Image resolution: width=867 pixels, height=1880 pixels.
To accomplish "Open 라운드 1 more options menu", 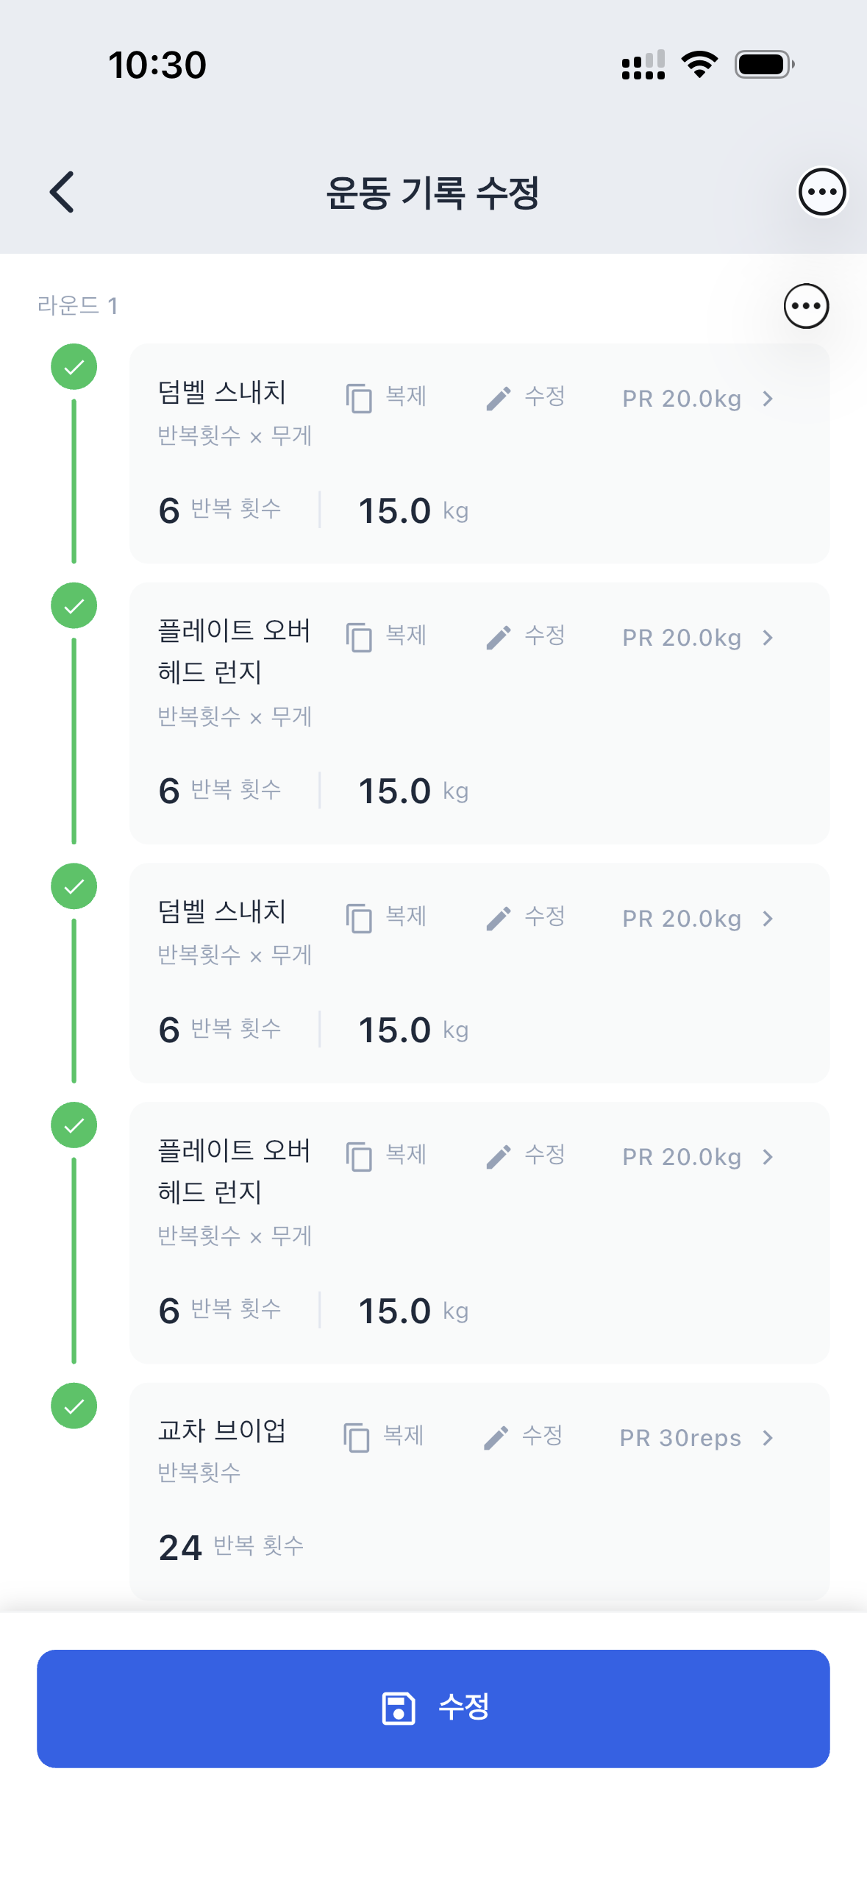I will click(x=805, y=306).
